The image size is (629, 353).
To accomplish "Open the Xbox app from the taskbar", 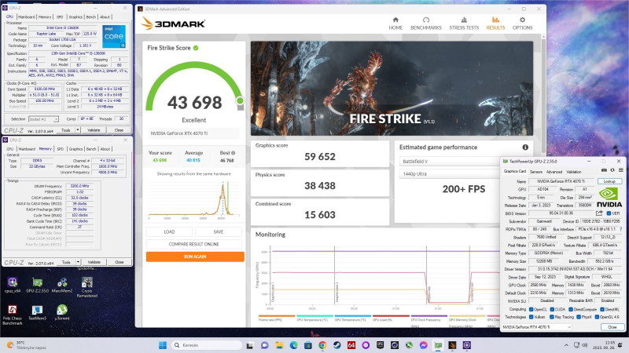I will [409, 345].
